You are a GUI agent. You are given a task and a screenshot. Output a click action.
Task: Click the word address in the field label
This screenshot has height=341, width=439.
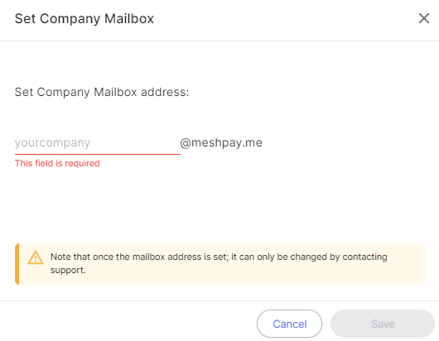pyautogui.click(x=165, y=92)
